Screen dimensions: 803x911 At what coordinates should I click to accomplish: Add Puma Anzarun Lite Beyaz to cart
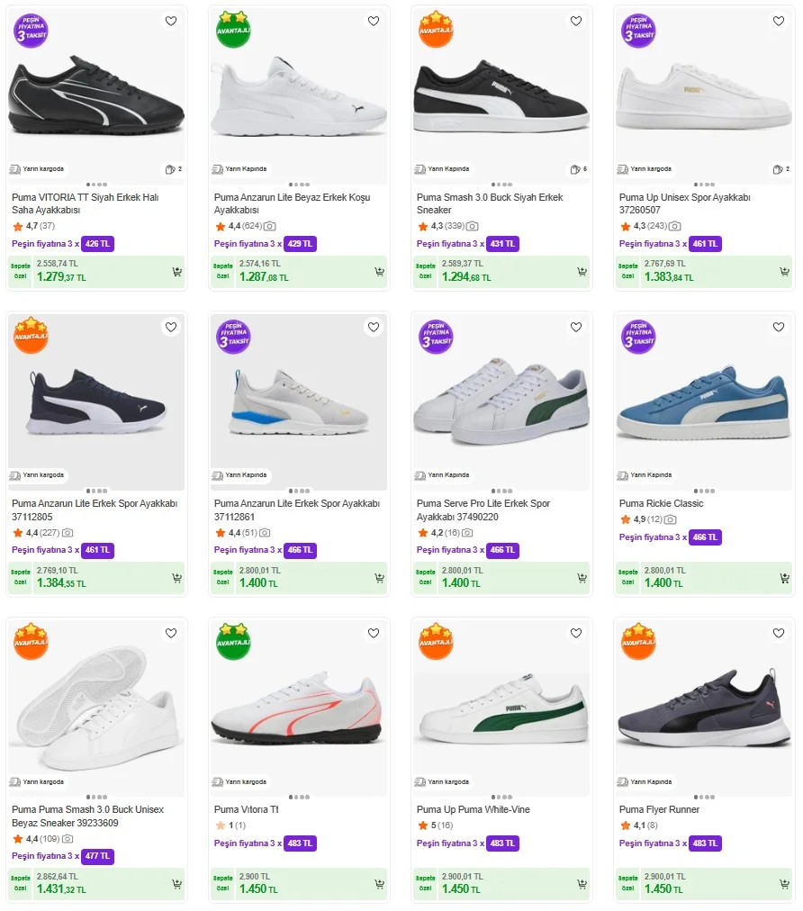tap(379, 272)
